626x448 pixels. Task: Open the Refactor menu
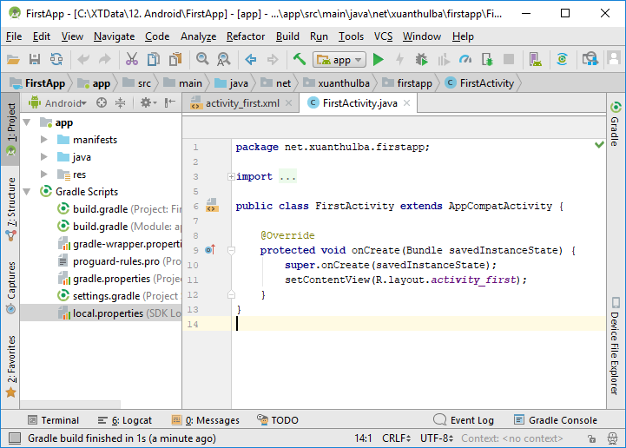pyautogui.click(x=246, y=36)
